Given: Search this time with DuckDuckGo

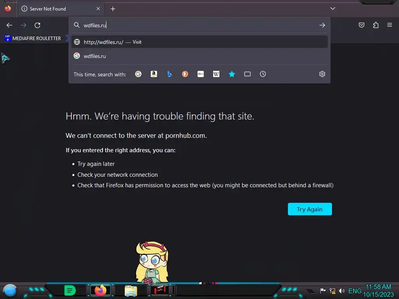Looking at the screenshot, I should click(x=185, y=74).
